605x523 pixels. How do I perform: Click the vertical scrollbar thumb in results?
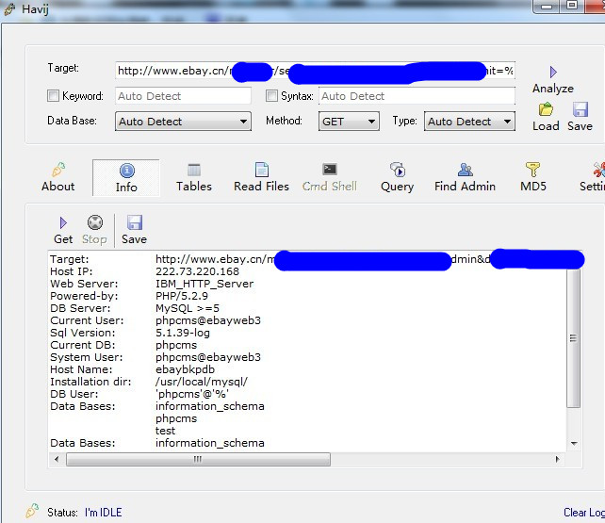tap(573, 338)
